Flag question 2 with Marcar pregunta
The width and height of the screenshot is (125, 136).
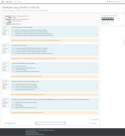[x=5, y=51]
